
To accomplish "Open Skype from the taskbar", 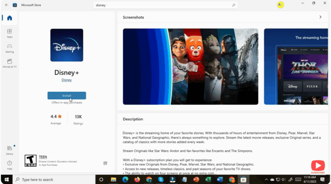I will (161, 179).
